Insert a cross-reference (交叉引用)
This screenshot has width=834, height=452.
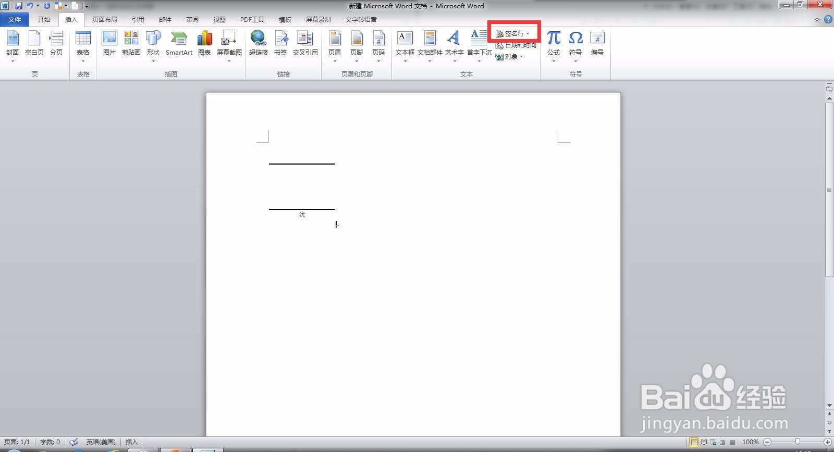pos(305,44)
